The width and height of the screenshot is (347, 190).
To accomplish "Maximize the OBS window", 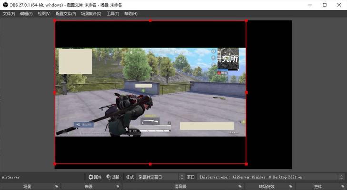I will click(325, 5).
